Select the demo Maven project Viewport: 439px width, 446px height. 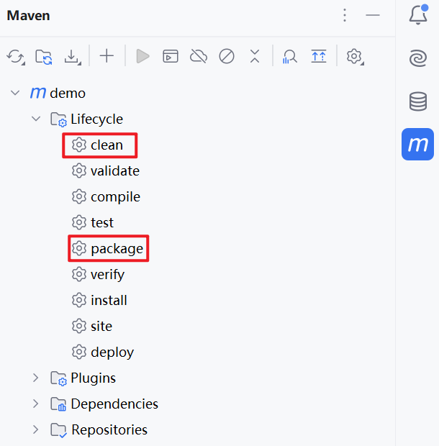(58, 93)
